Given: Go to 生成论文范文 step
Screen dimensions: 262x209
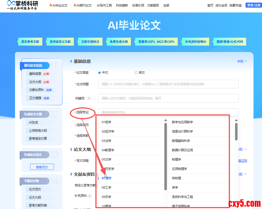Looking at the screenshot, I should coord(34,155).
